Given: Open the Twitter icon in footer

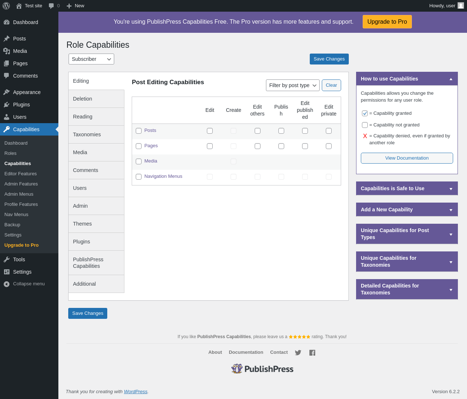Looking at the screenshot, I should click(298, 353).
